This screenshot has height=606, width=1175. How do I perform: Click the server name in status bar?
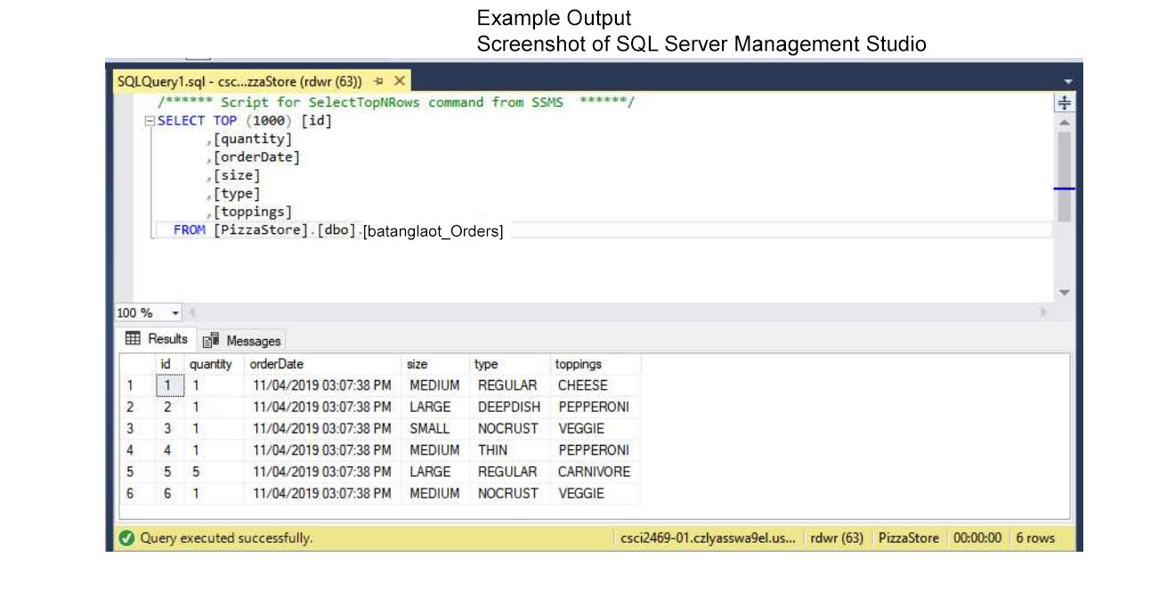[708, 537]
